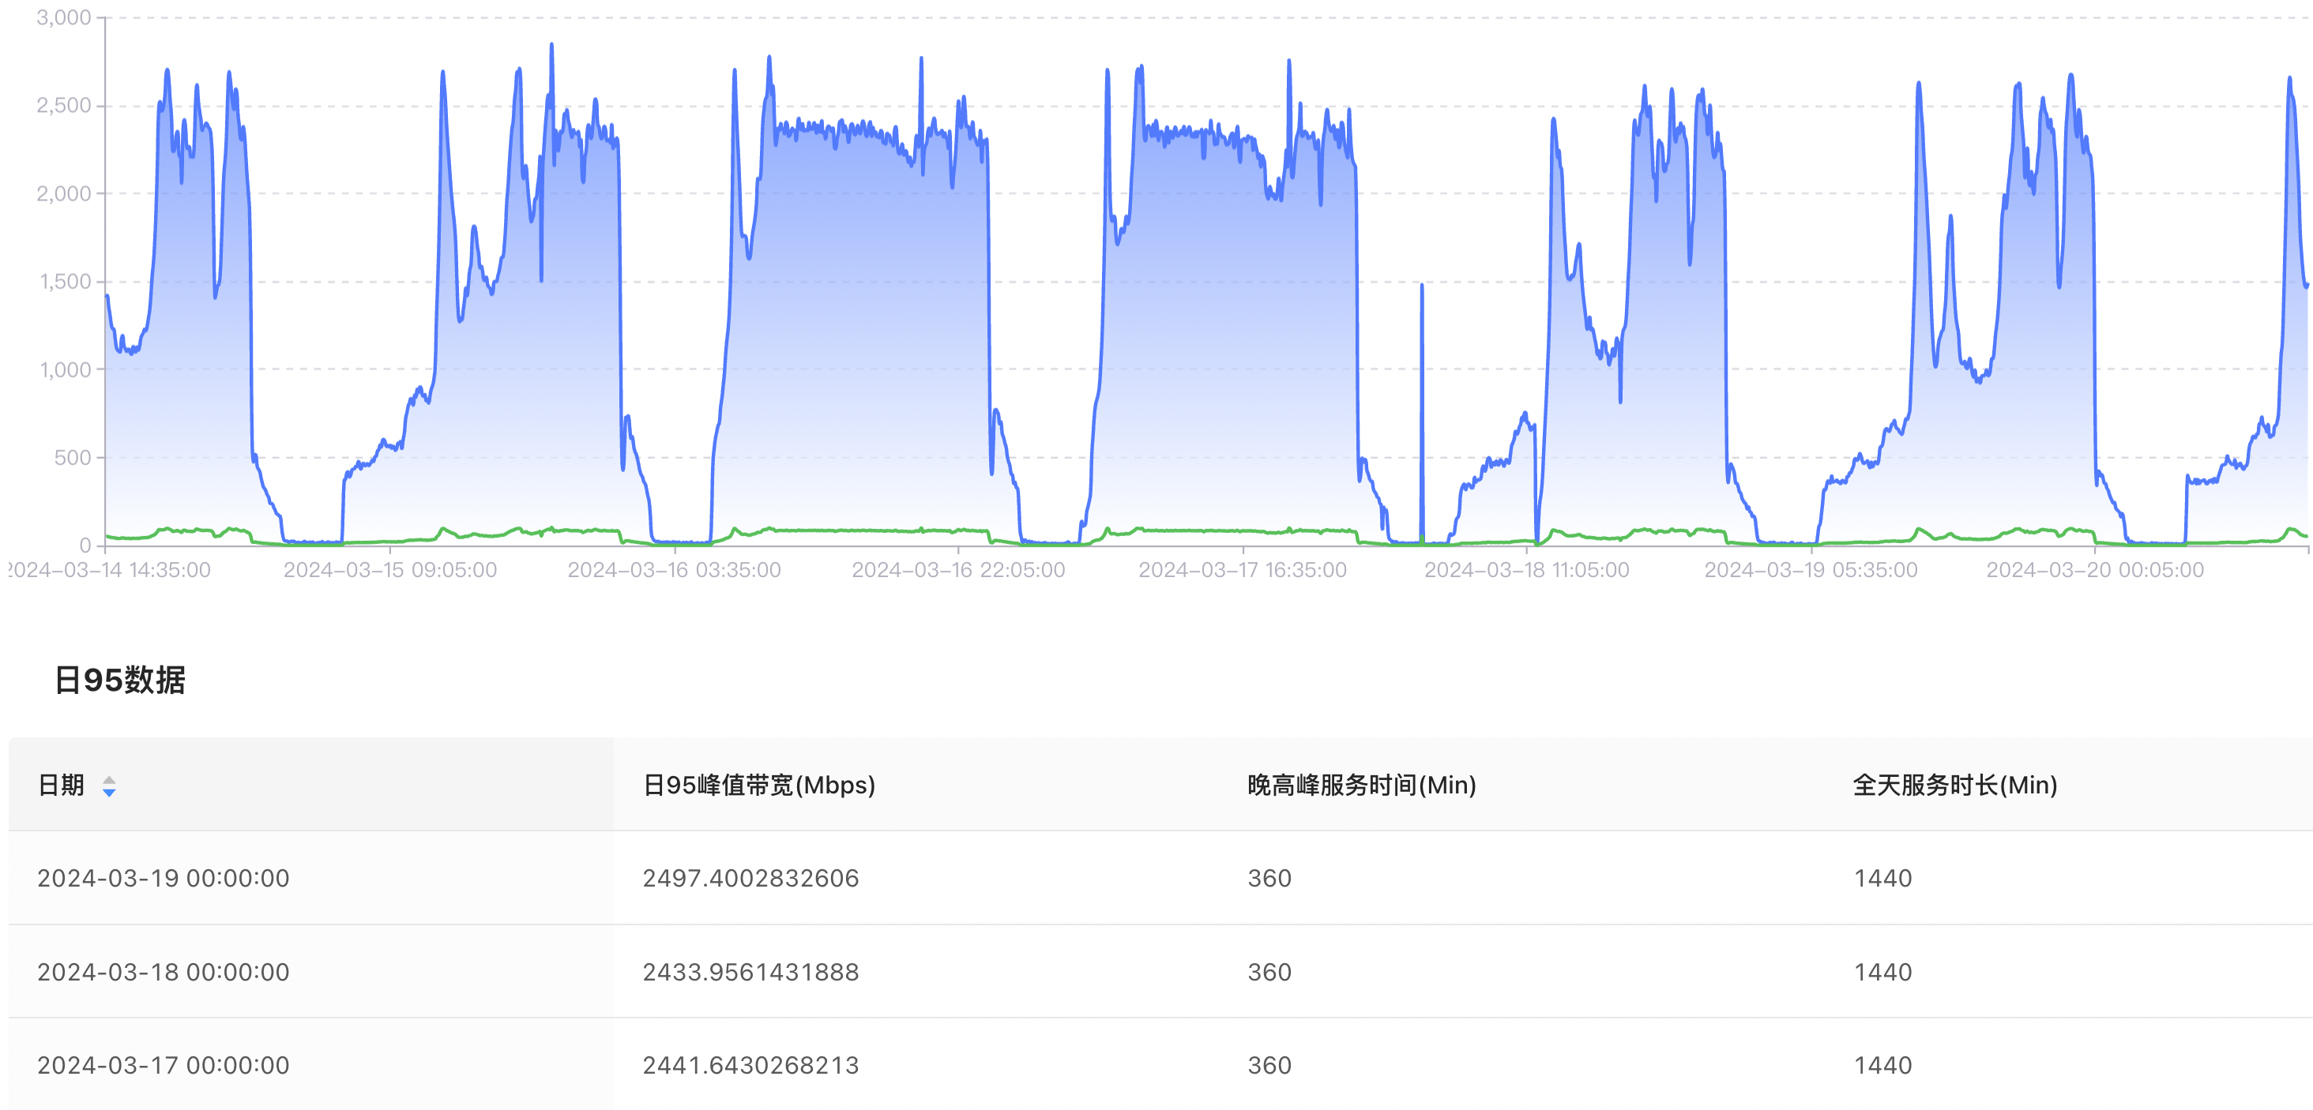Click x-axis label 2024-03-16 03:35:00
The width and height of the screenshot is (2313, 1110).
click(675, 570)
